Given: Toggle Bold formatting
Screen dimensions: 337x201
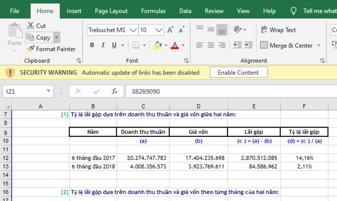Looking at the screenshot, I should pyautogui.click(x=92, y=45).
